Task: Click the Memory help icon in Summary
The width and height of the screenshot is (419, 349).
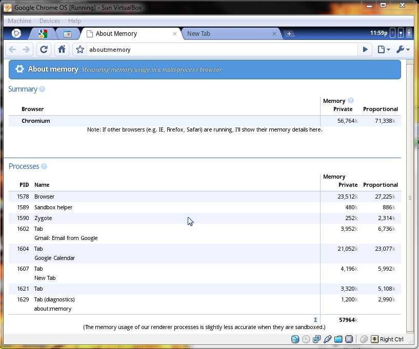Action: point(351,100)
